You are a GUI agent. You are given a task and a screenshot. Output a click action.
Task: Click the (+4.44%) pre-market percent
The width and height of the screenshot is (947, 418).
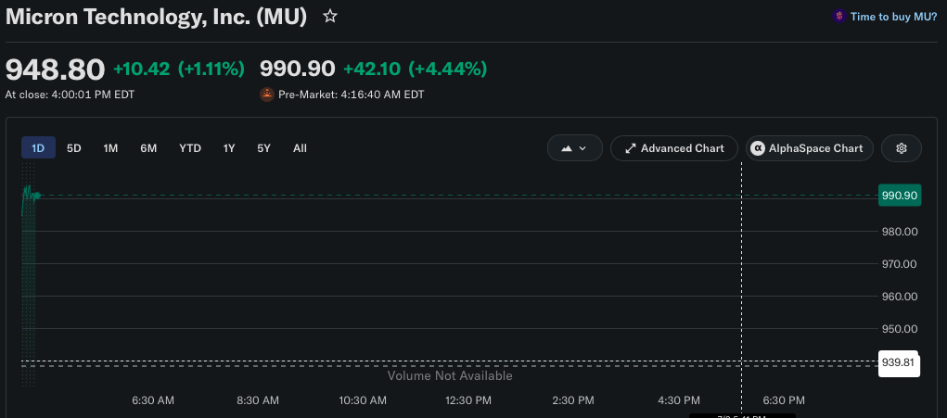coord(448,70)
